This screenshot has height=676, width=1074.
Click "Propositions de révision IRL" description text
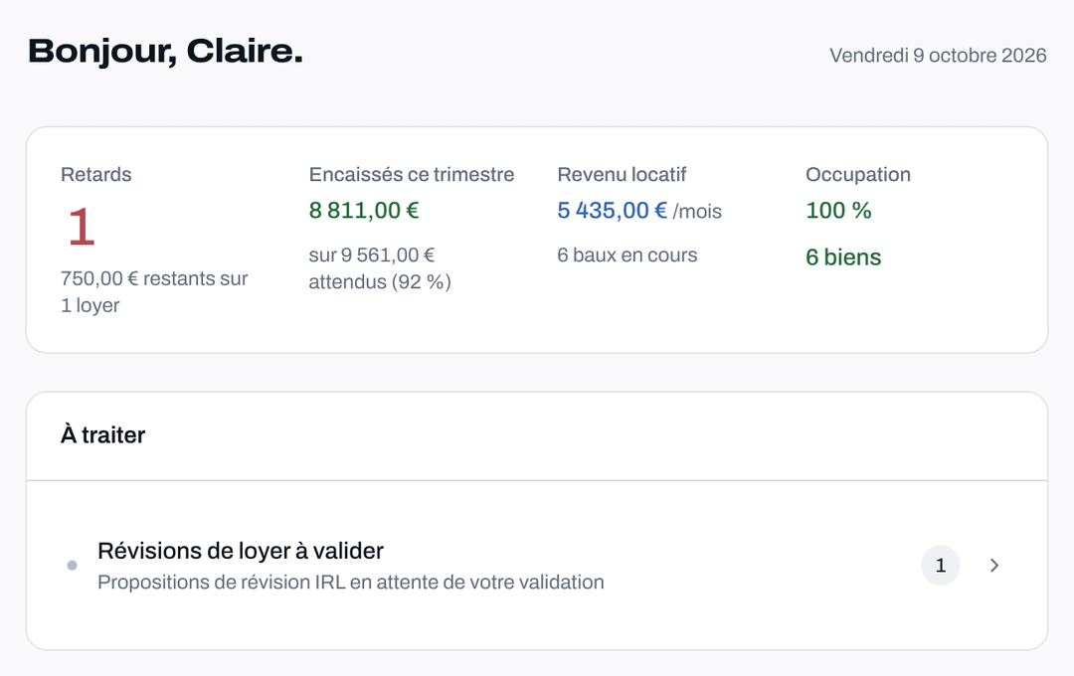click(351, 583)
